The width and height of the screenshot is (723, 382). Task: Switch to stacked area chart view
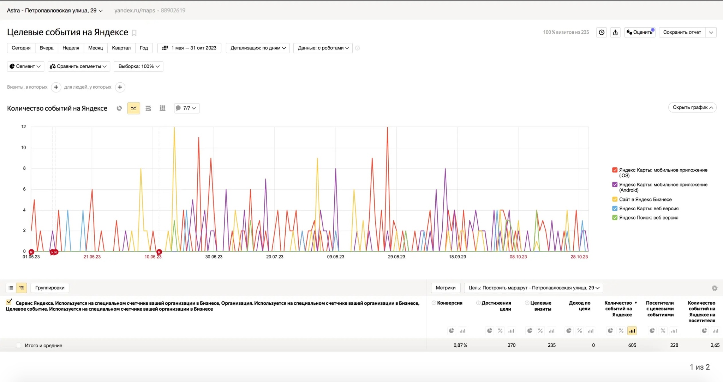[x=148, y=108]
